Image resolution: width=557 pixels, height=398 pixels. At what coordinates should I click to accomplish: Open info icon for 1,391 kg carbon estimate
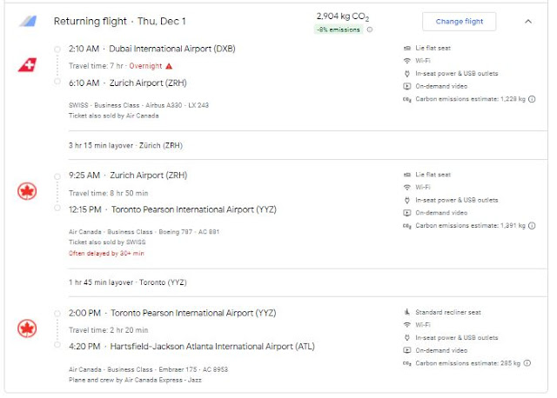pos(532,226)
